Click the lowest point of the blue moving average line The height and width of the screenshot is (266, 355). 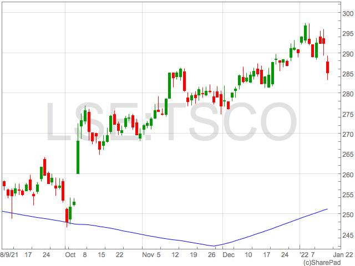214,246
